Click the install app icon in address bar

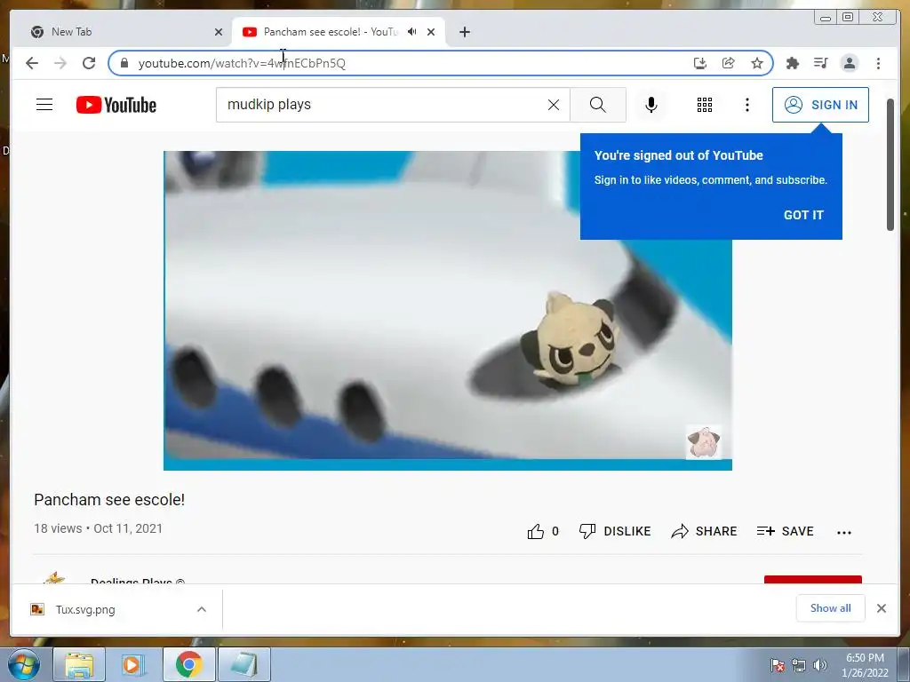(700, 63)
